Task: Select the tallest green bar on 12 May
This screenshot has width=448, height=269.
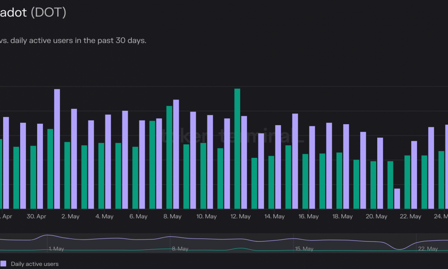Action: click(237, 149)
